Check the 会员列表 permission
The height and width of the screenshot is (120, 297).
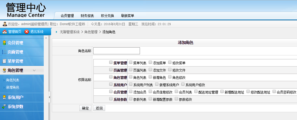point(176,91)
